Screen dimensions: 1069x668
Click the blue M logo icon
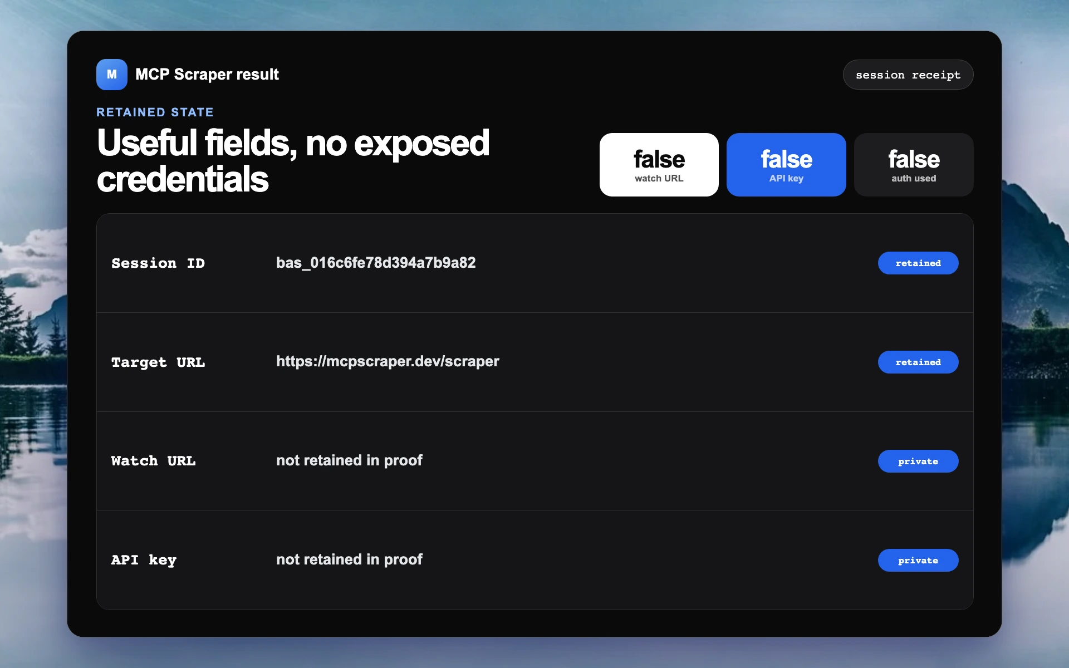[x=111, y=75]
